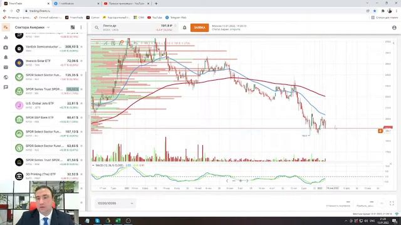401x225 pixels.
Task: Open the YouTube bookmark
Action: click(x=155, y=17)
